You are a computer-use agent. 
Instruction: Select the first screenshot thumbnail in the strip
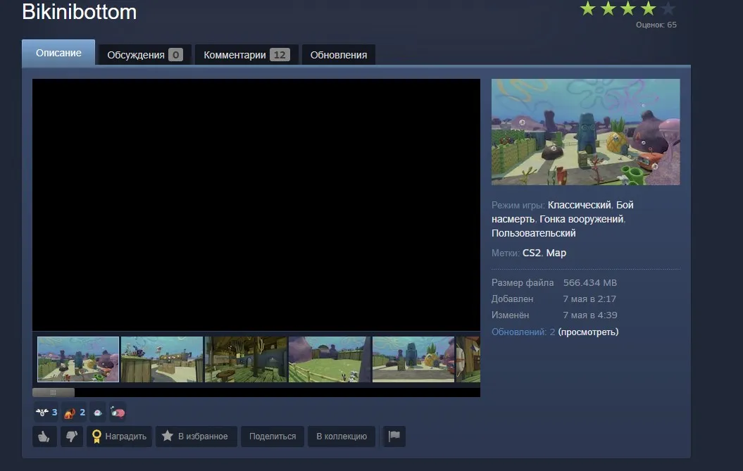point(78,359)
